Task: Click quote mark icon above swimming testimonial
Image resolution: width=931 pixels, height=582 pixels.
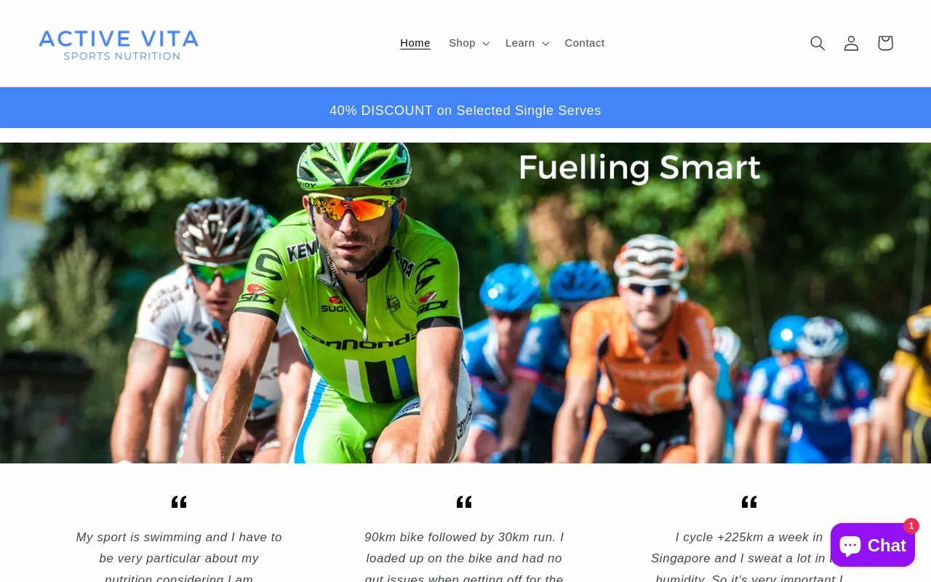Action: coord(179,502)
